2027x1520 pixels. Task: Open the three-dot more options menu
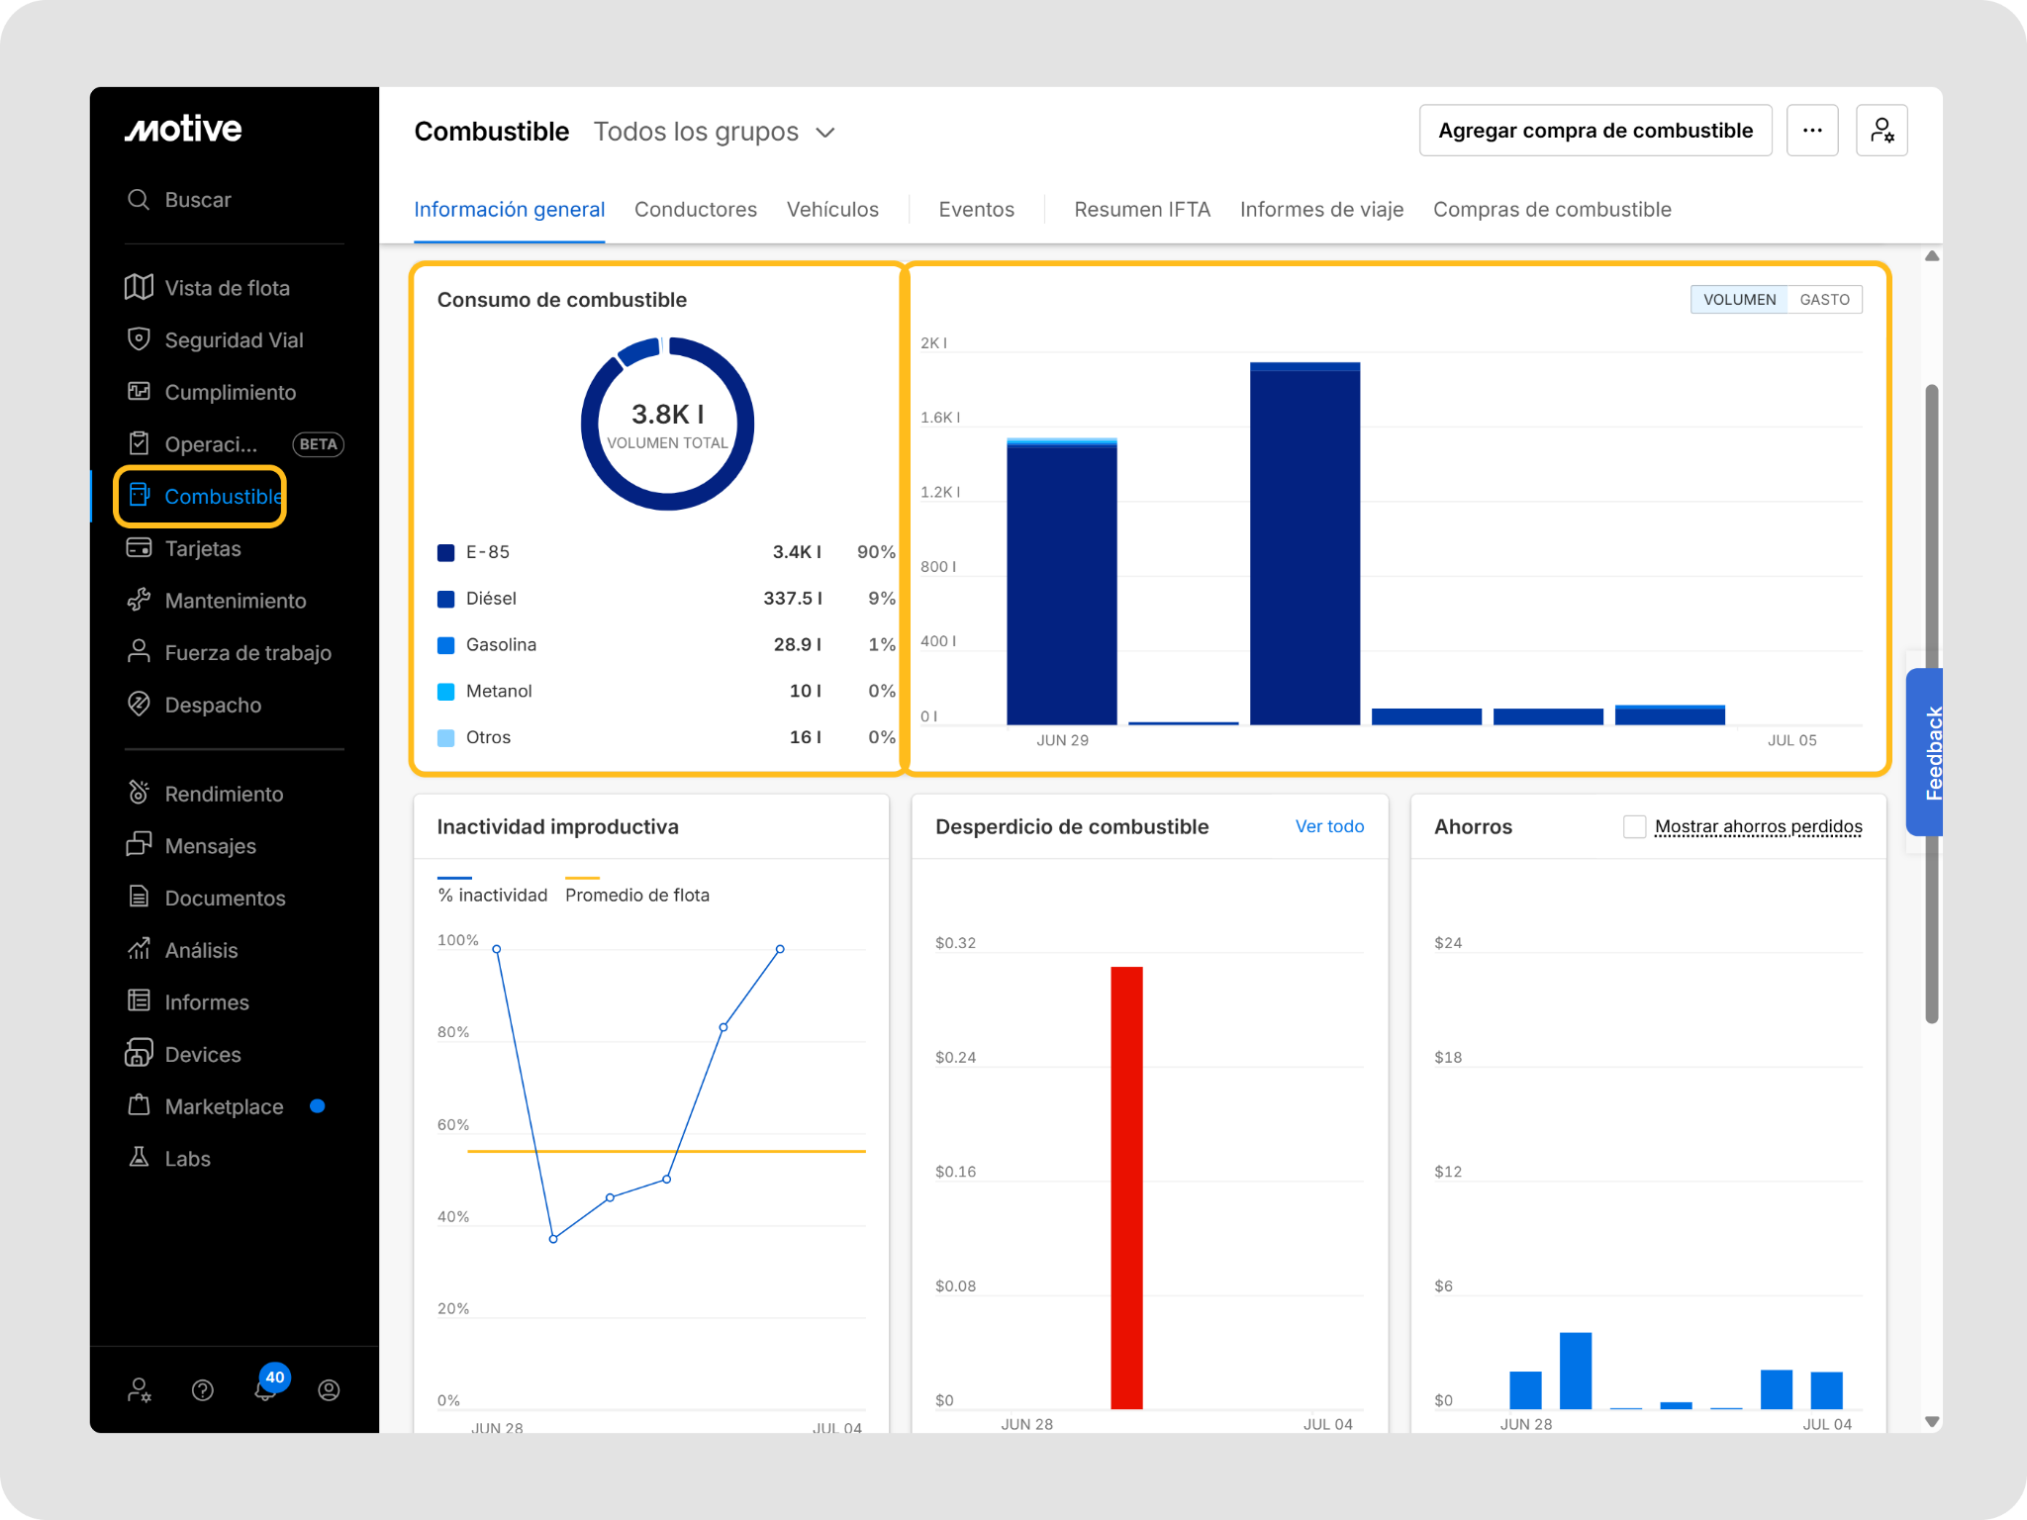(1812, 131)
